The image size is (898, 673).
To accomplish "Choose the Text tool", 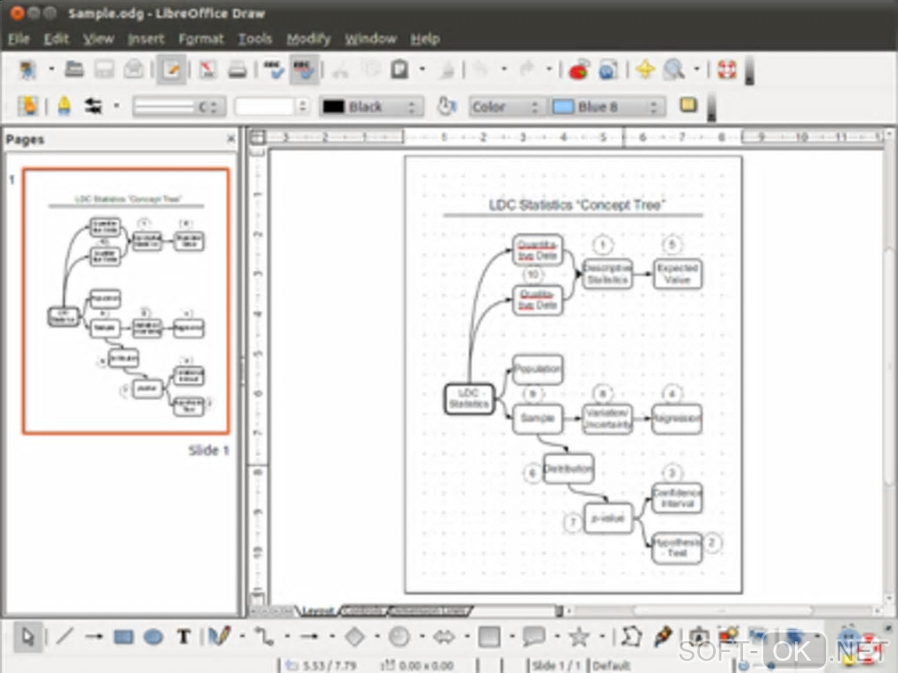I will (183, 636).
